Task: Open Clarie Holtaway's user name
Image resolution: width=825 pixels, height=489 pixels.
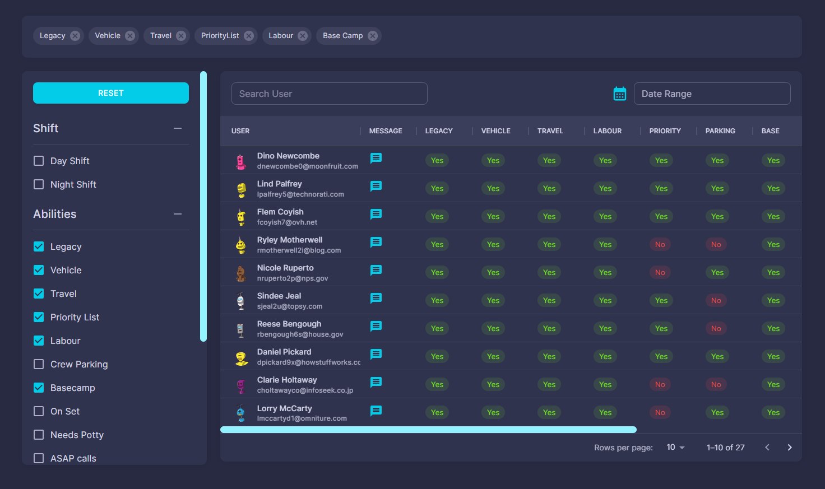Action: (287, 380)
